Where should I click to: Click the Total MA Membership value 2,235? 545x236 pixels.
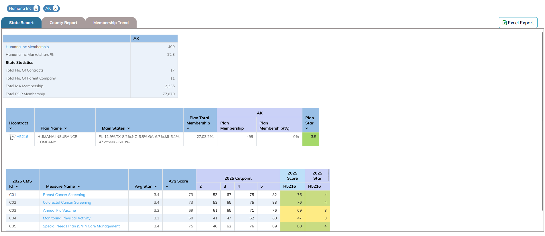point(170,86)
